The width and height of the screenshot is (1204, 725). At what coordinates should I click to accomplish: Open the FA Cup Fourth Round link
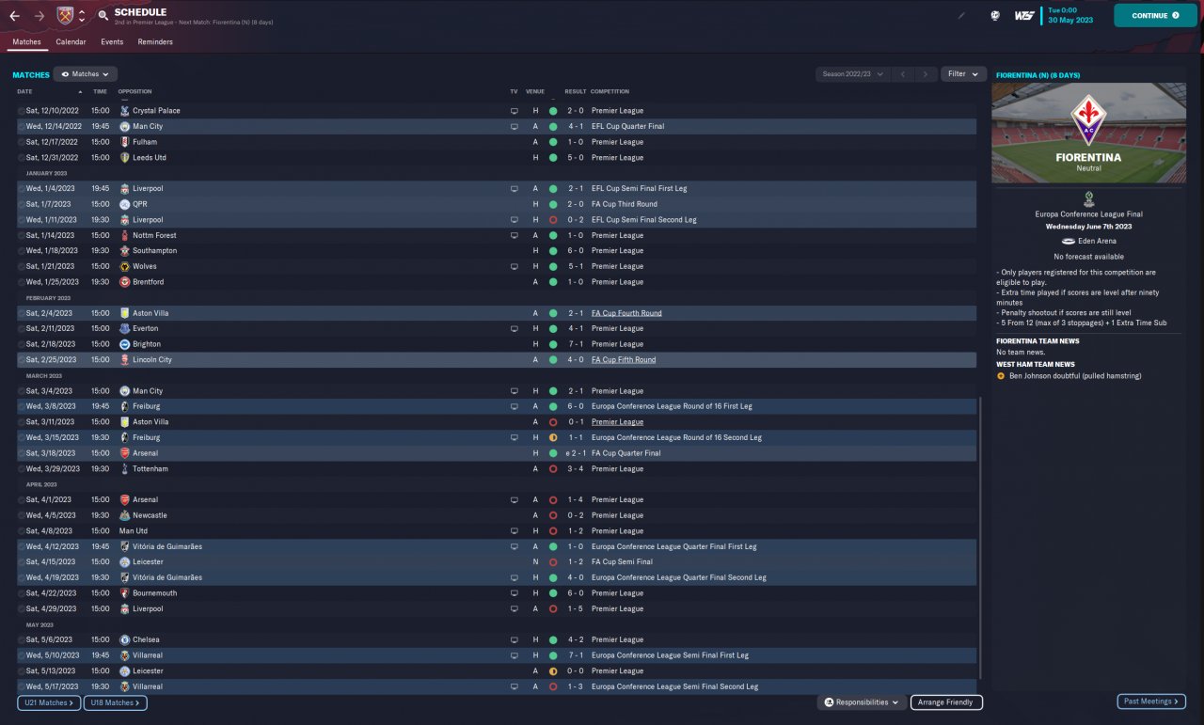pos(626,313)
